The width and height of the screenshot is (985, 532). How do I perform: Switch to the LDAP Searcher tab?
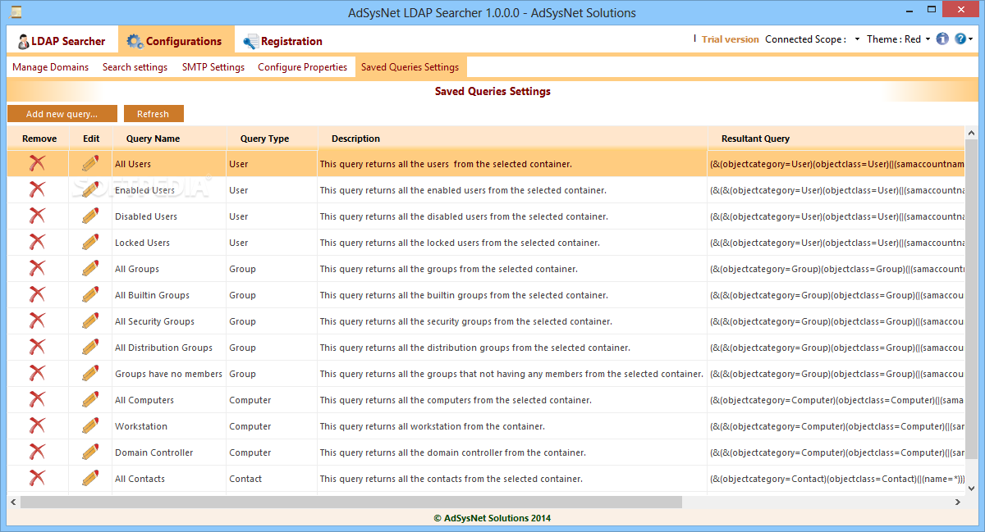(62, 41)
